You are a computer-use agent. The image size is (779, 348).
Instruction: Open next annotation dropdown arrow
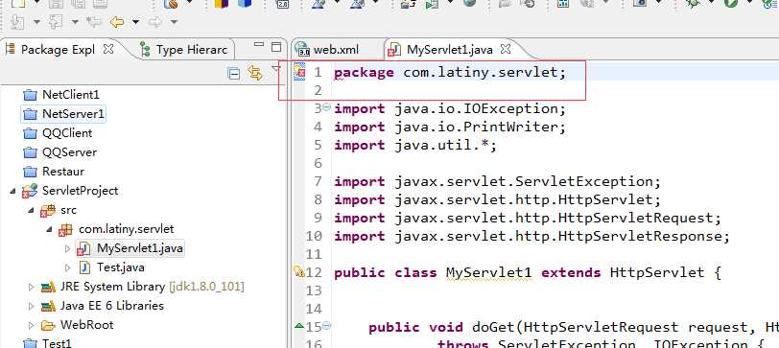click(x=36, y=22)
